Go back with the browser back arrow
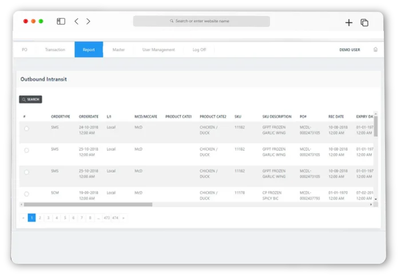Viewport: 401px width, 277px height. (77, 22)
